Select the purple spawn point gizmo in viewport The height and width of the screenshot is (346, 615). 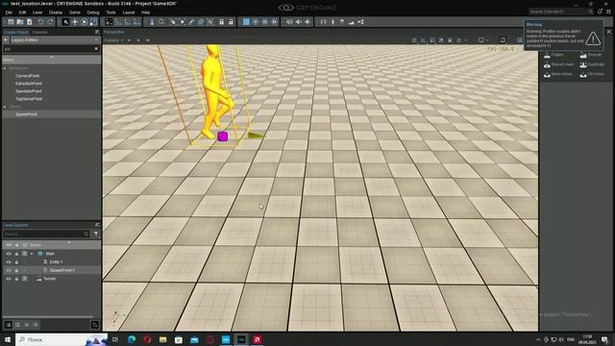click(x=222, y=136)
